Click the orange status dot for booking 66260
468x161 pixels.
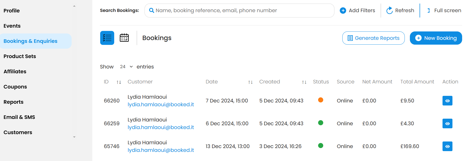pyautogui.click(x=321, y=100)
